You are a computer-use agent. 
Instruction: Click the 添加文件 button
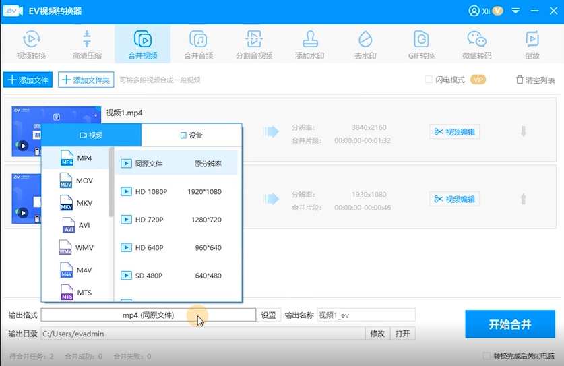coord(28,80)
